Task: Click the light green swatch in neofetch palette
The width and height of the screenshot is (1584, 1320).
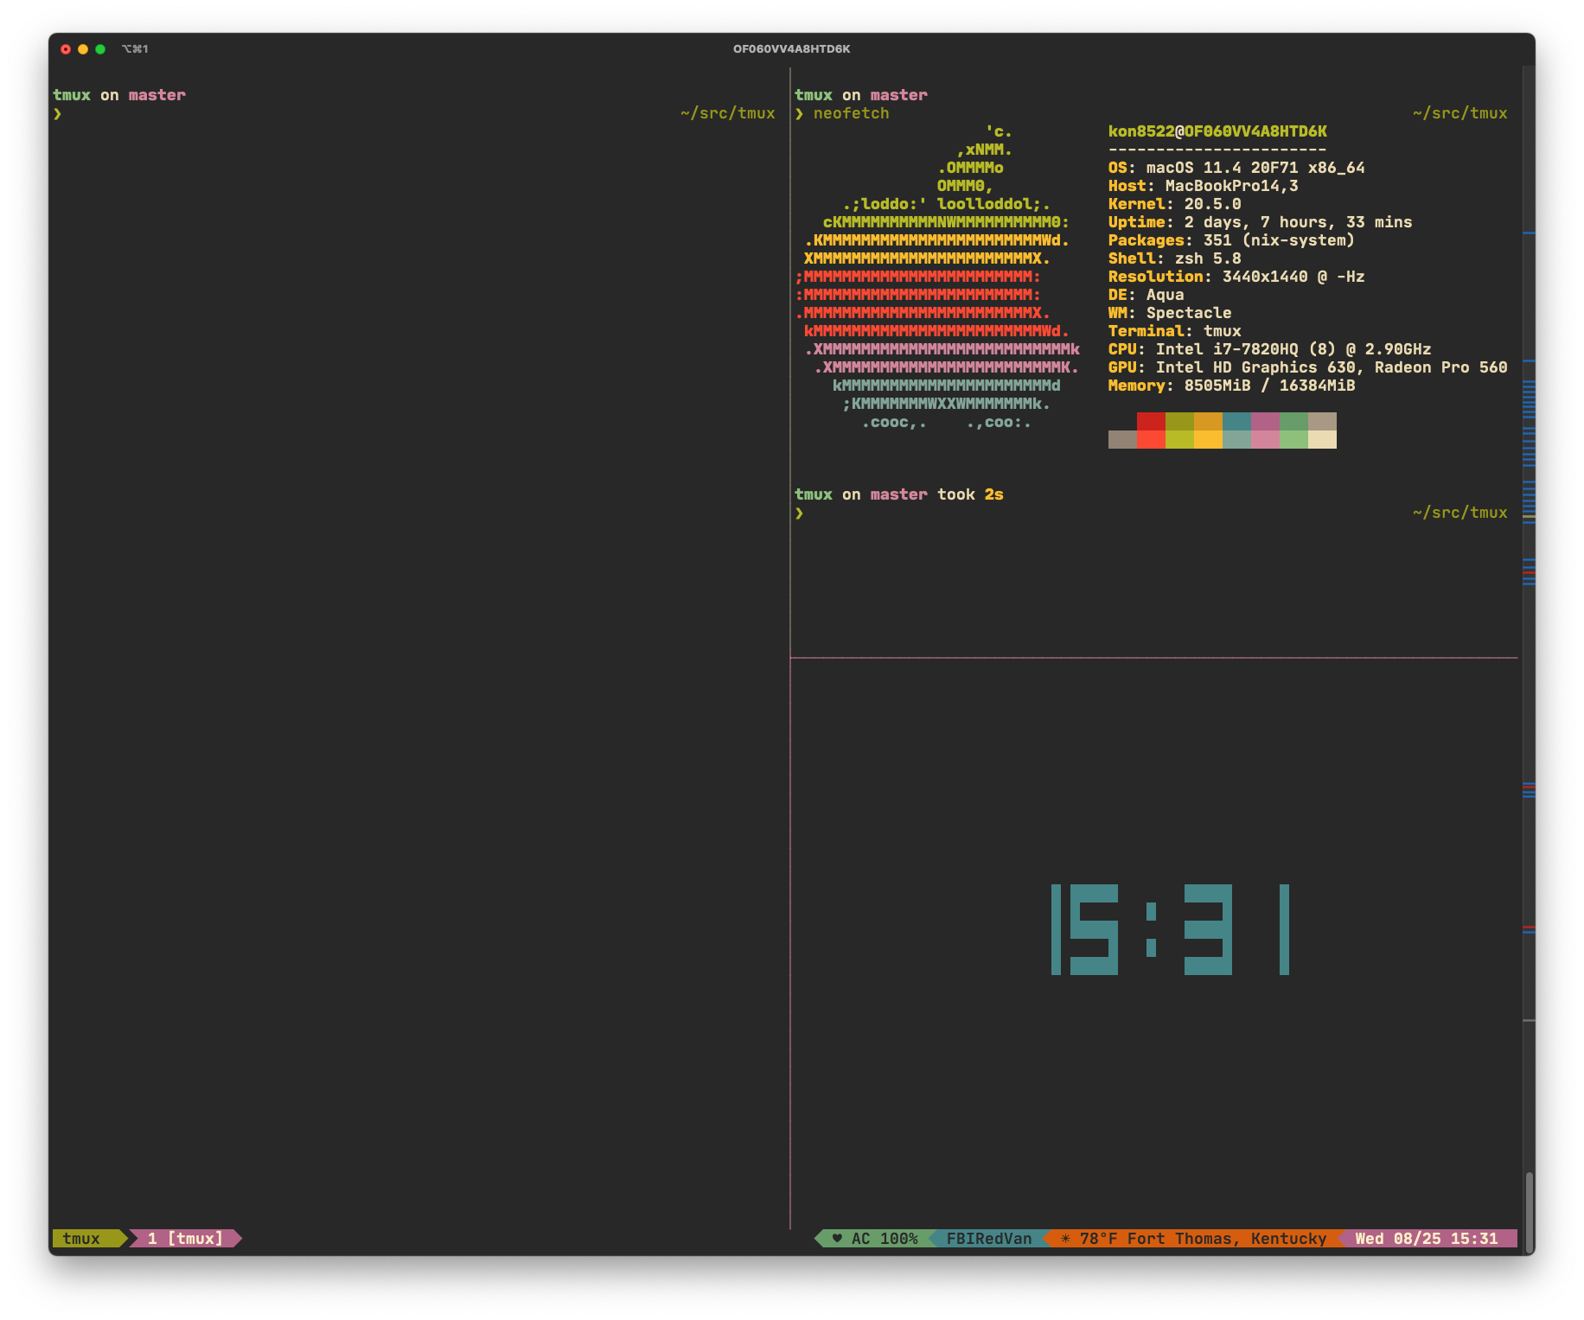Action: coord(1293,439)
